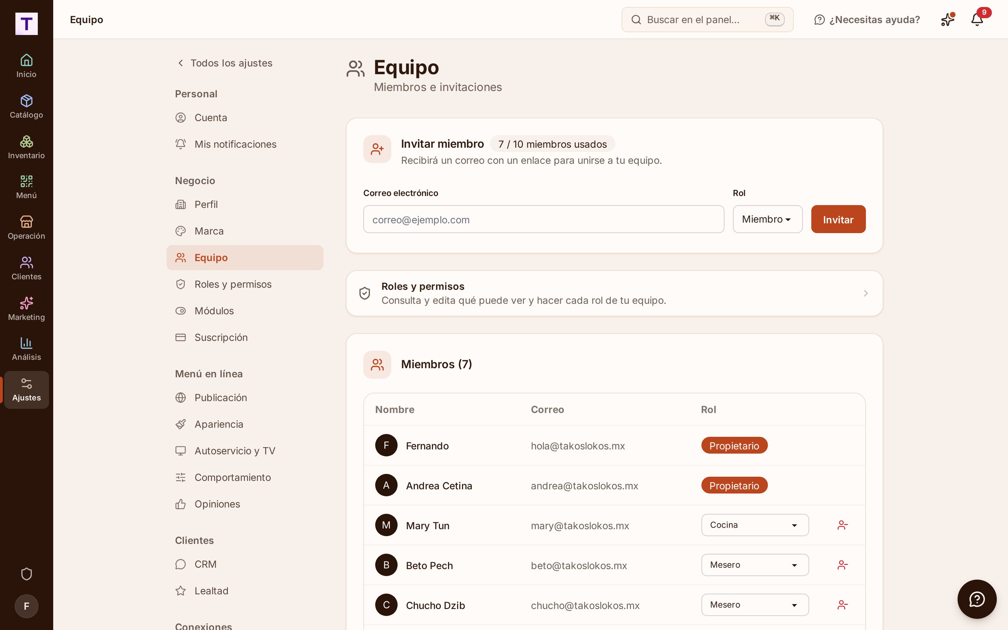Select Marca settings item
The image size is (1008, 630).
245,231
